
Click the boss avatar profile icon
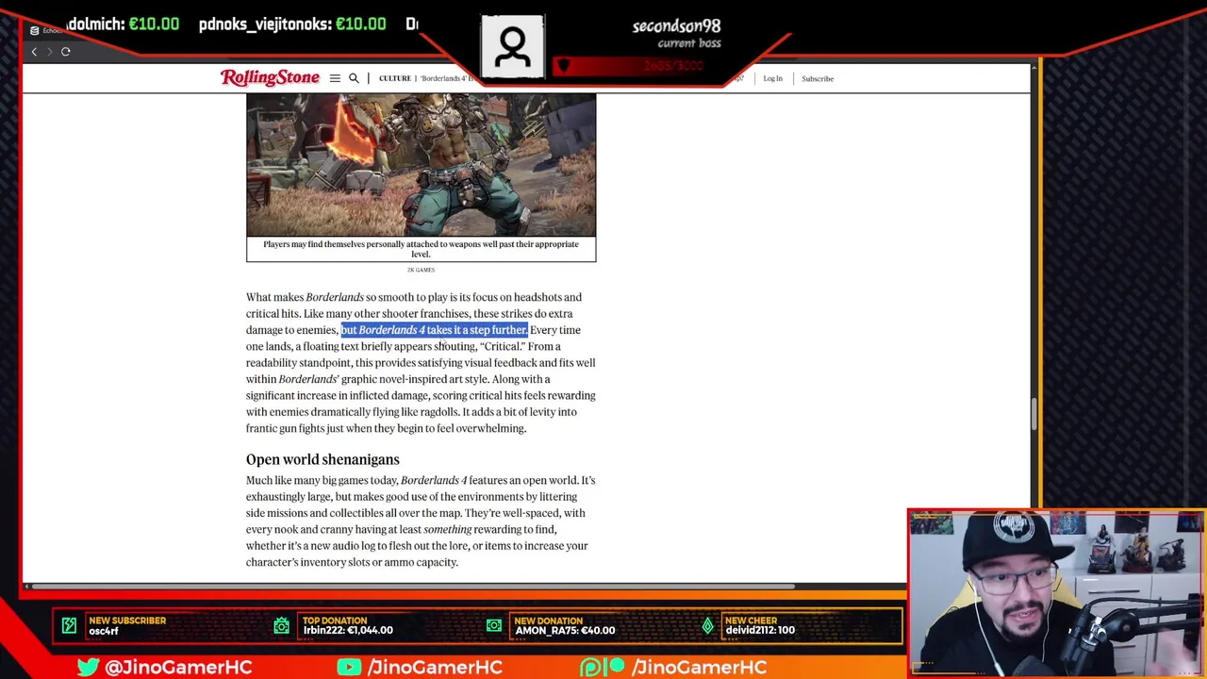[512, 46]
